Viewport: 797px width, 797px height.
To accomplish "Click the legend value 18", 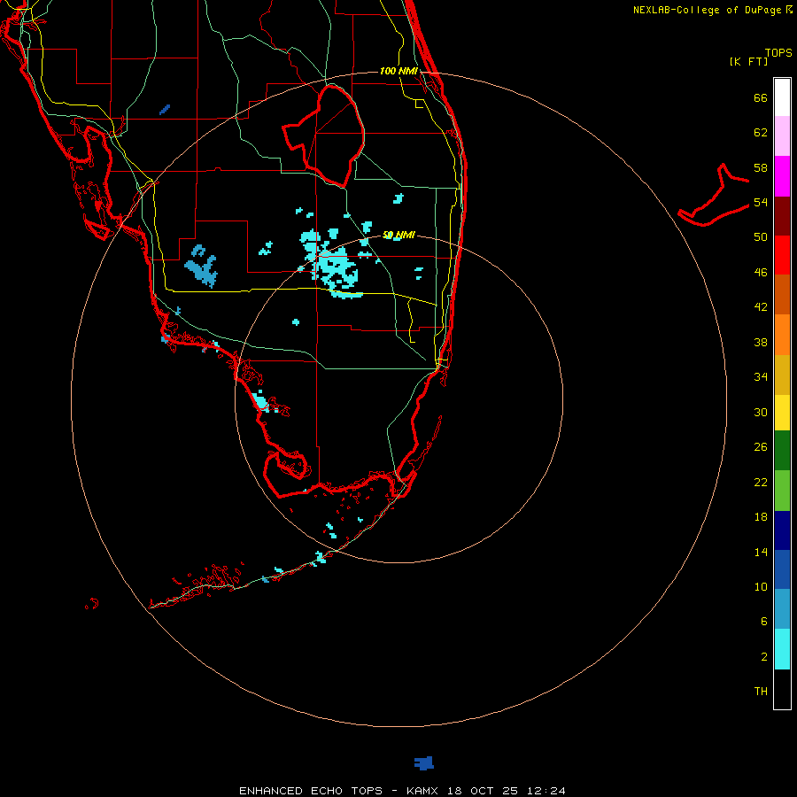I will 761,516.
